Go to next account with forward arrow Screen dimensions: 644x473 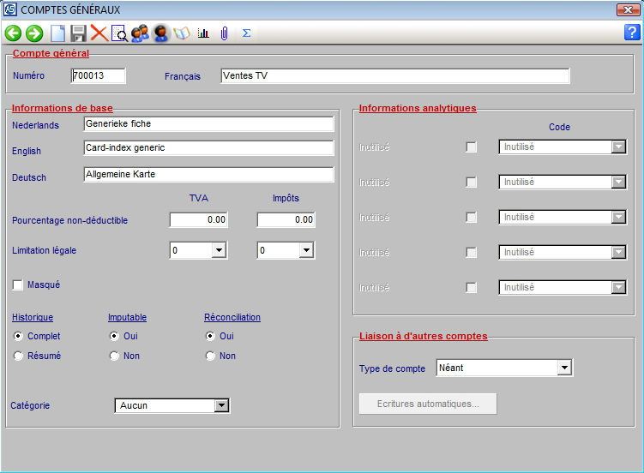[34, 33]
